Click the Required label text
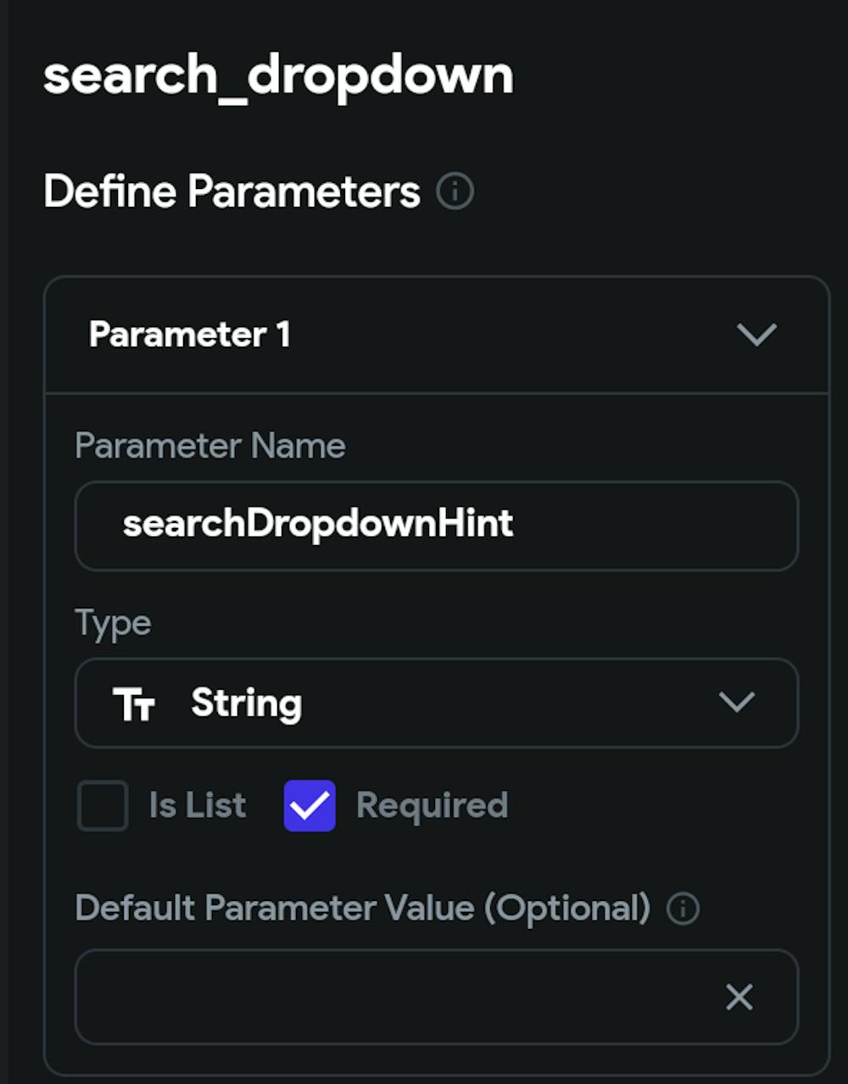The width and height of the screenshot is (848, 1084). pos(432,805)
